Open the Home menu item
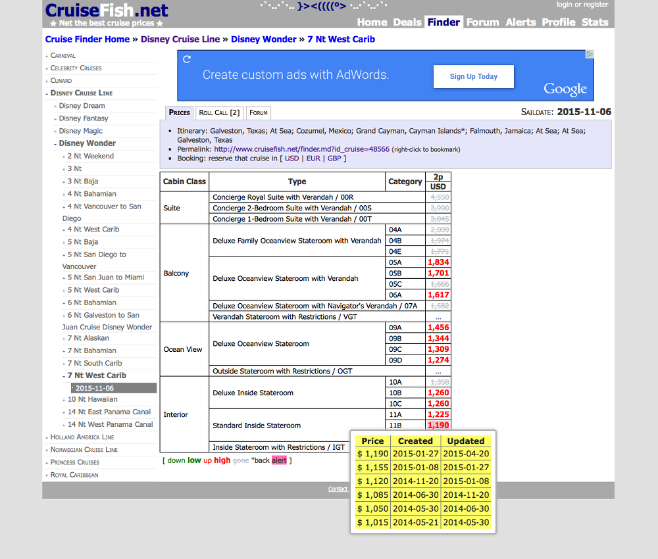The width and height of the screenshot is (658, 559). (x=372, y=22)
